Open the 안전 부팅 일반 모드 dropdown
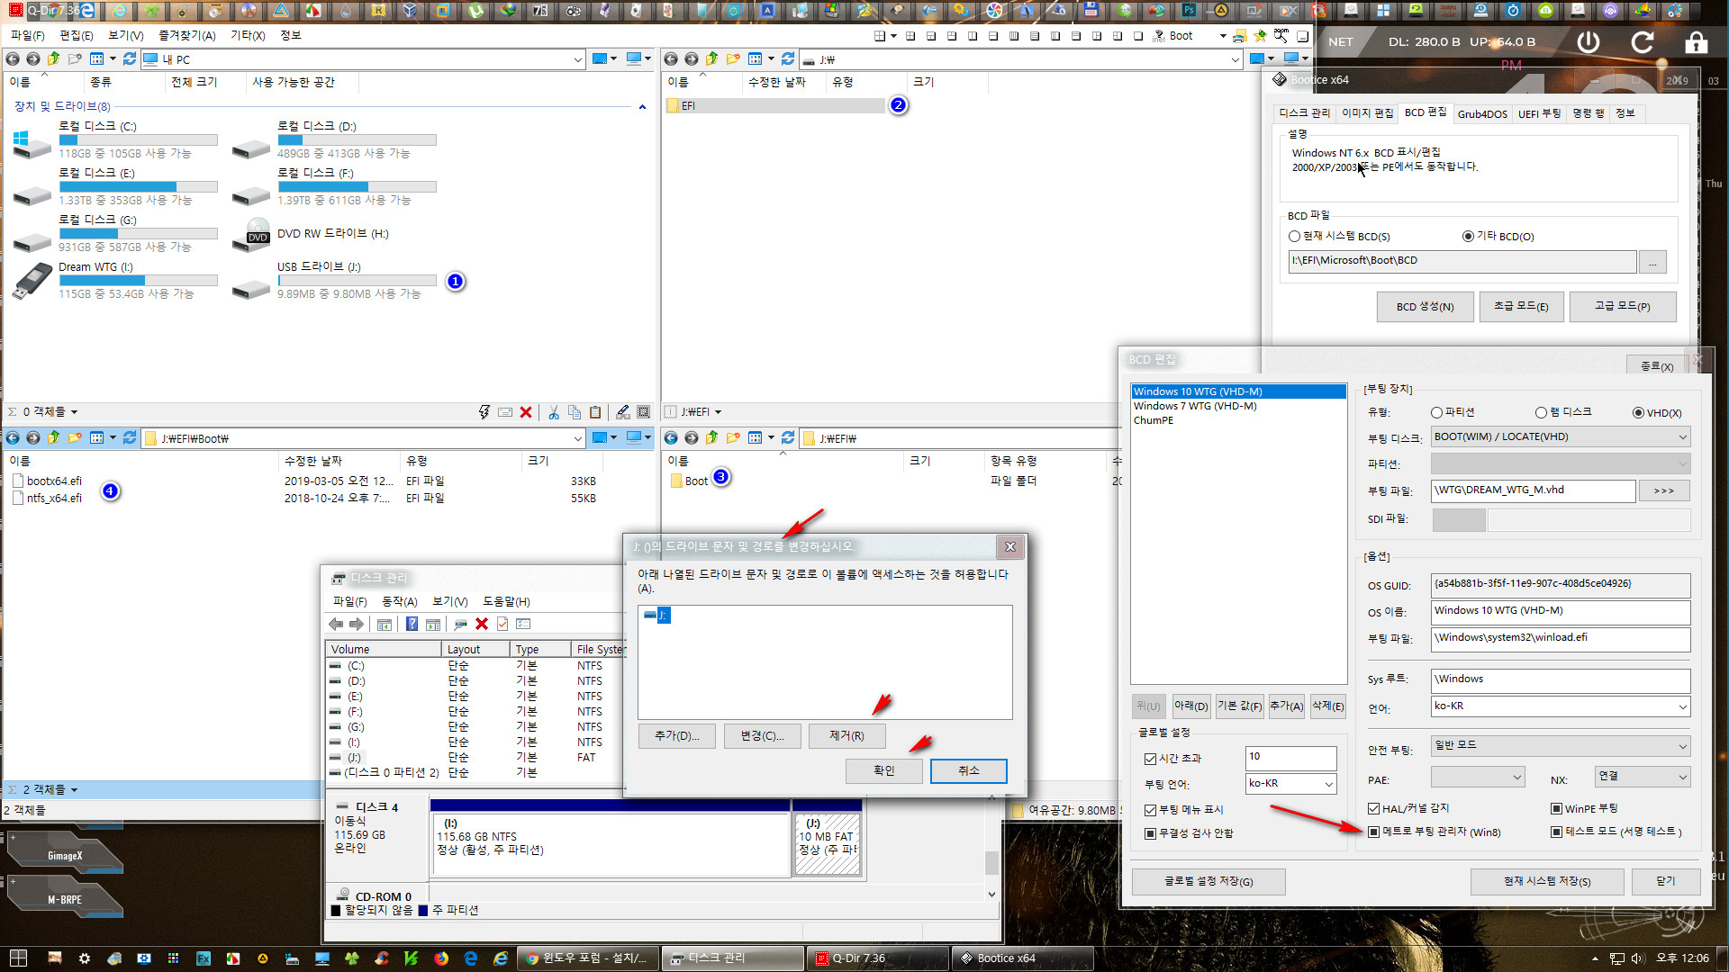 click(x=1560, y=746)
